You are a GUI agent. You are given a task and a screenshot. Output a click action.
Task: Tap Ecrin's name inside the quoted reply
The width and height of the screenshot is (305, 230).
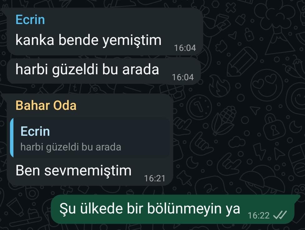(x=35, y=131)
